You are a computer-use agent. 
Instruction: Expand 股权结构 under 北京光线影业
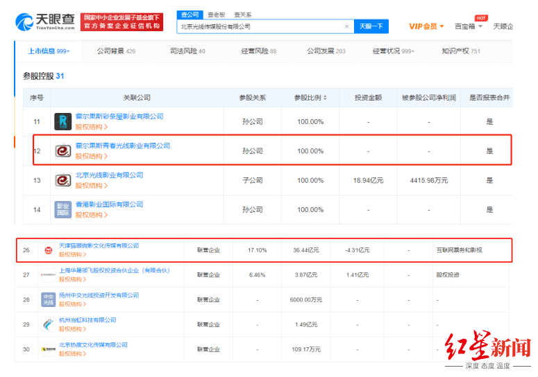pyautogui.click(x=91, y=186)
